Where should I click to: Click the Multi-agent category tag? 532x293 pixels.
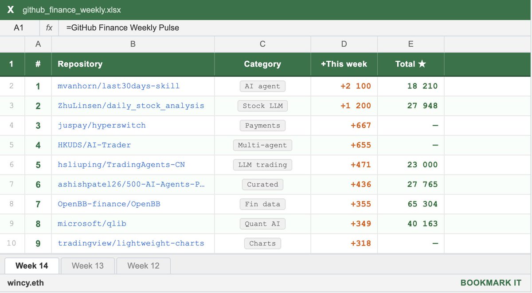pyautogui.click(x=262, y=145)
